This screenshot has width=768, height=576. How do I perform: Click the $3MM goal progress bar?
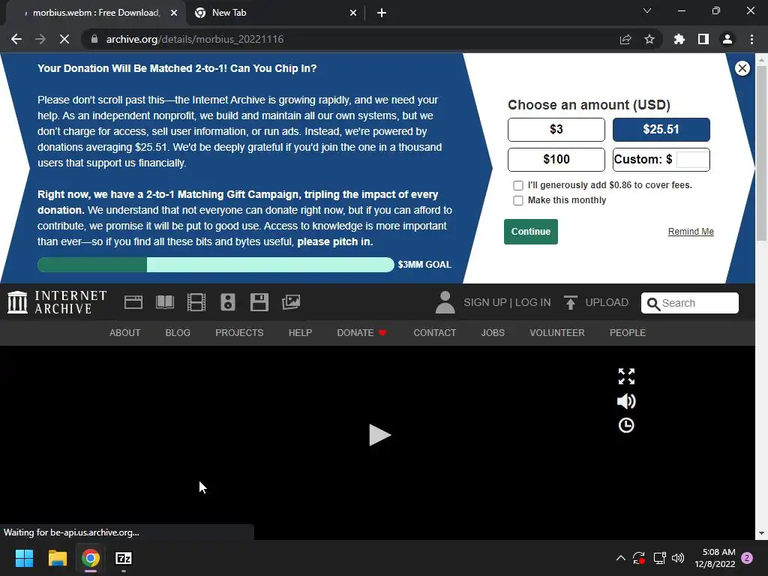(x=215, y=265)
